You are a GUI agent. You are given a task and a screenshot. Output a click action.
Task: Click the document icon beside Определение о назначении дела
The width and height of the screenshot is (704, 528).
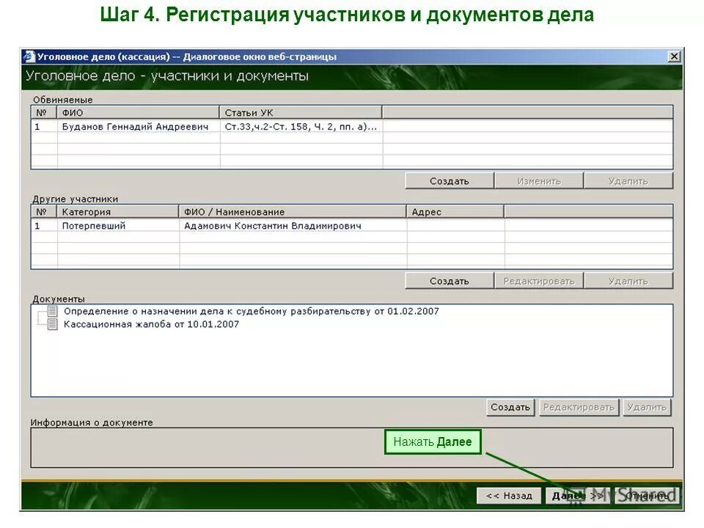pos(51,312)
